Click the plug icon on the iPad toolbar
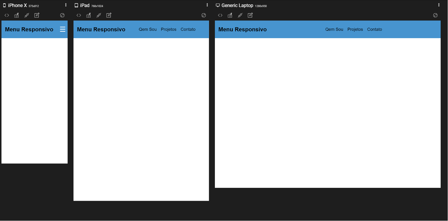448x221 pixels. (99, 15)
